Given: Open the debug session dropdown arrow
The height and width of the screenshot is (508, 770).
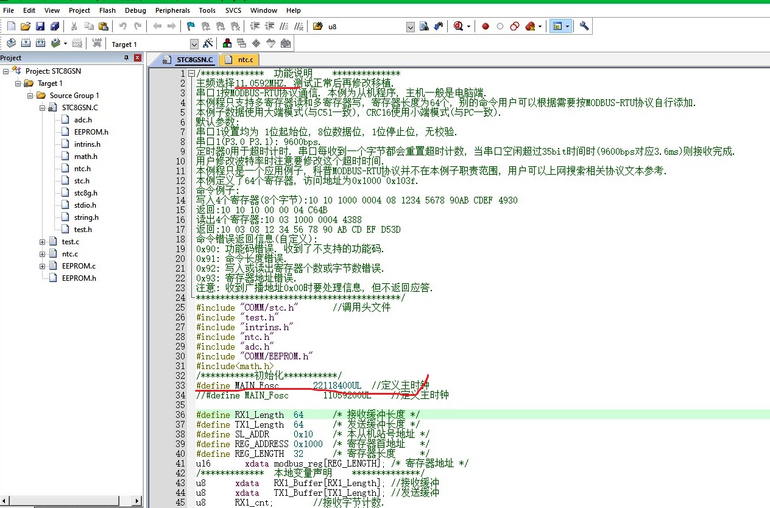Looking at the screenshot, I should [468, 26].
